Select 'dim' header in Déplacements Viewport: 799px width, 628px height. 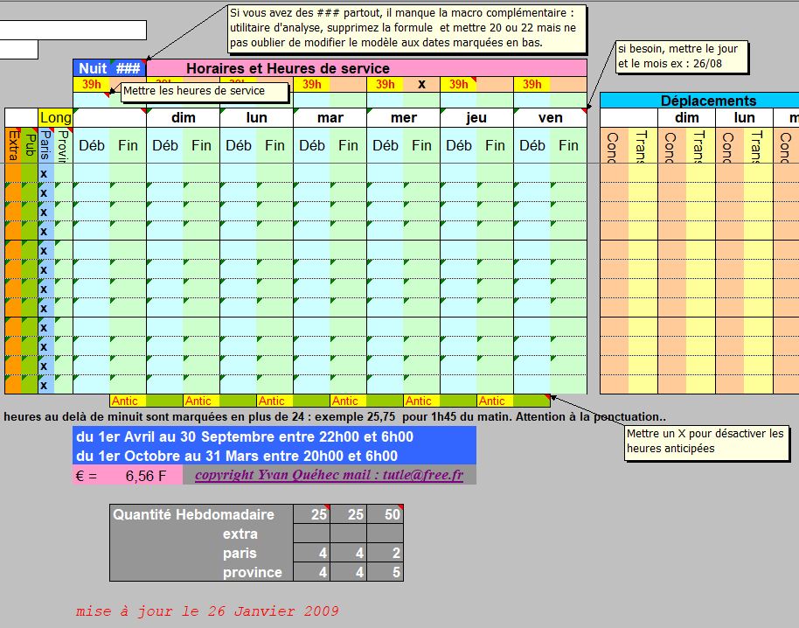coord(687,118)
